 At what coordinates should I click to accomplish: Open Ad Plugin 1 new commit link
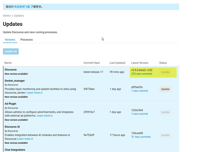pyautogui.click(x=139, y=114)
